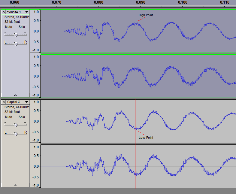Mute the Capital G track
236x194 pixels.
click(x=8, y=117)
